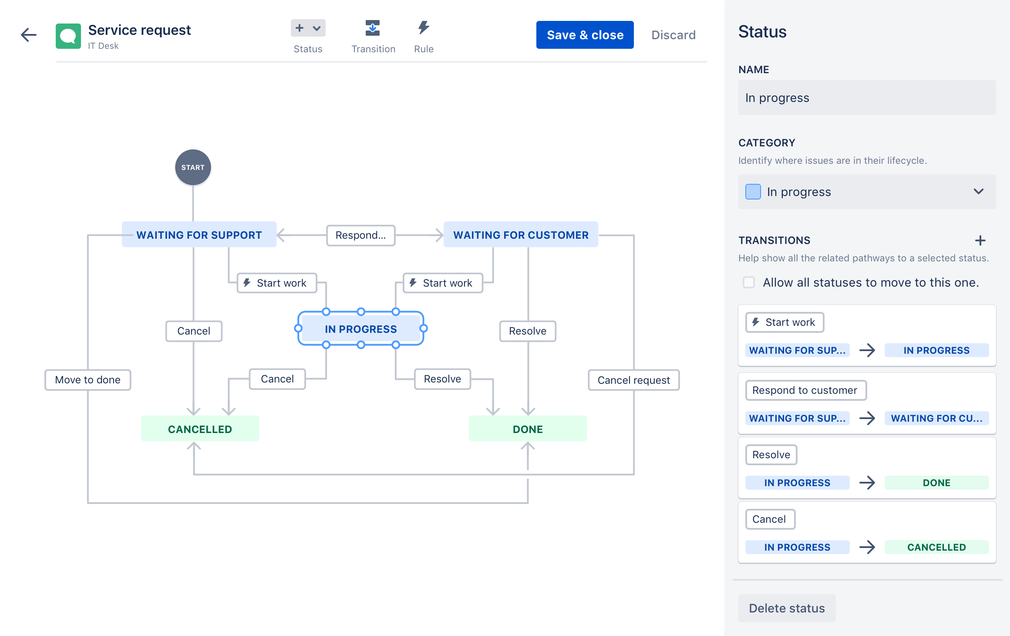
Task: Click Delete status button at bottom
Action: (787, 607)
